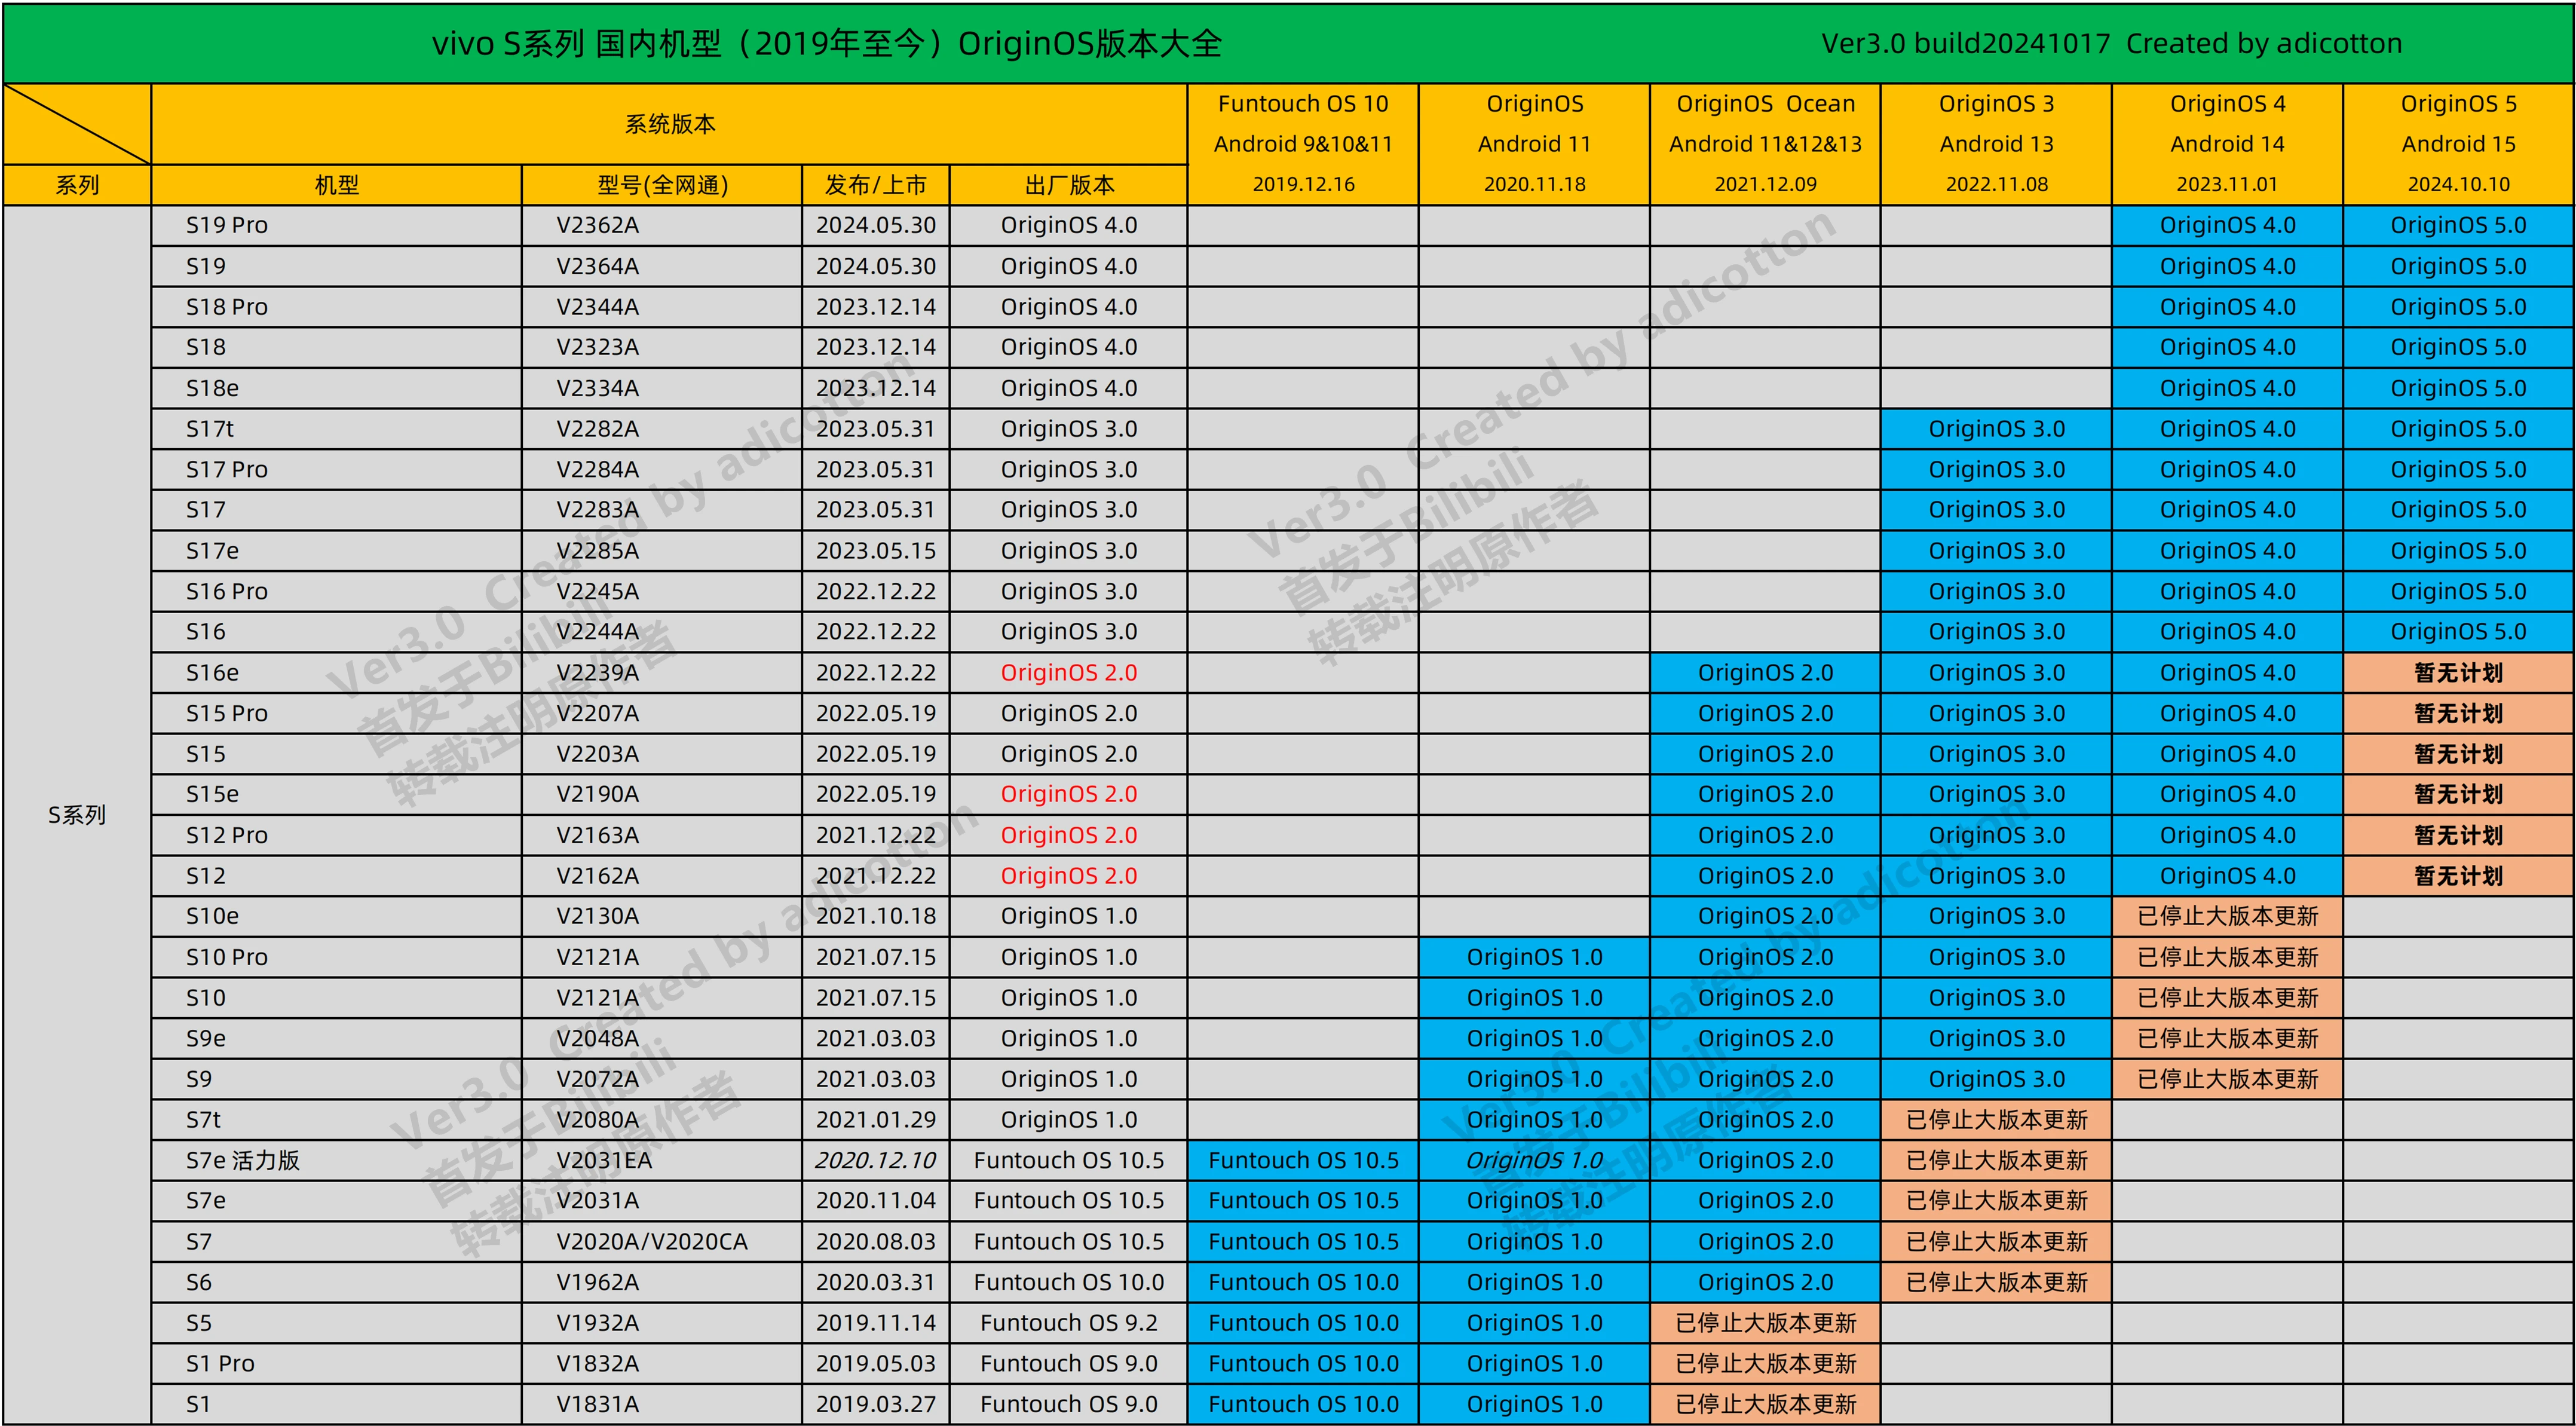The width and height of the screenshot is (2576, 1426).
Task: Select the S7e 活力版 model cell
Action: [243, 1160]
